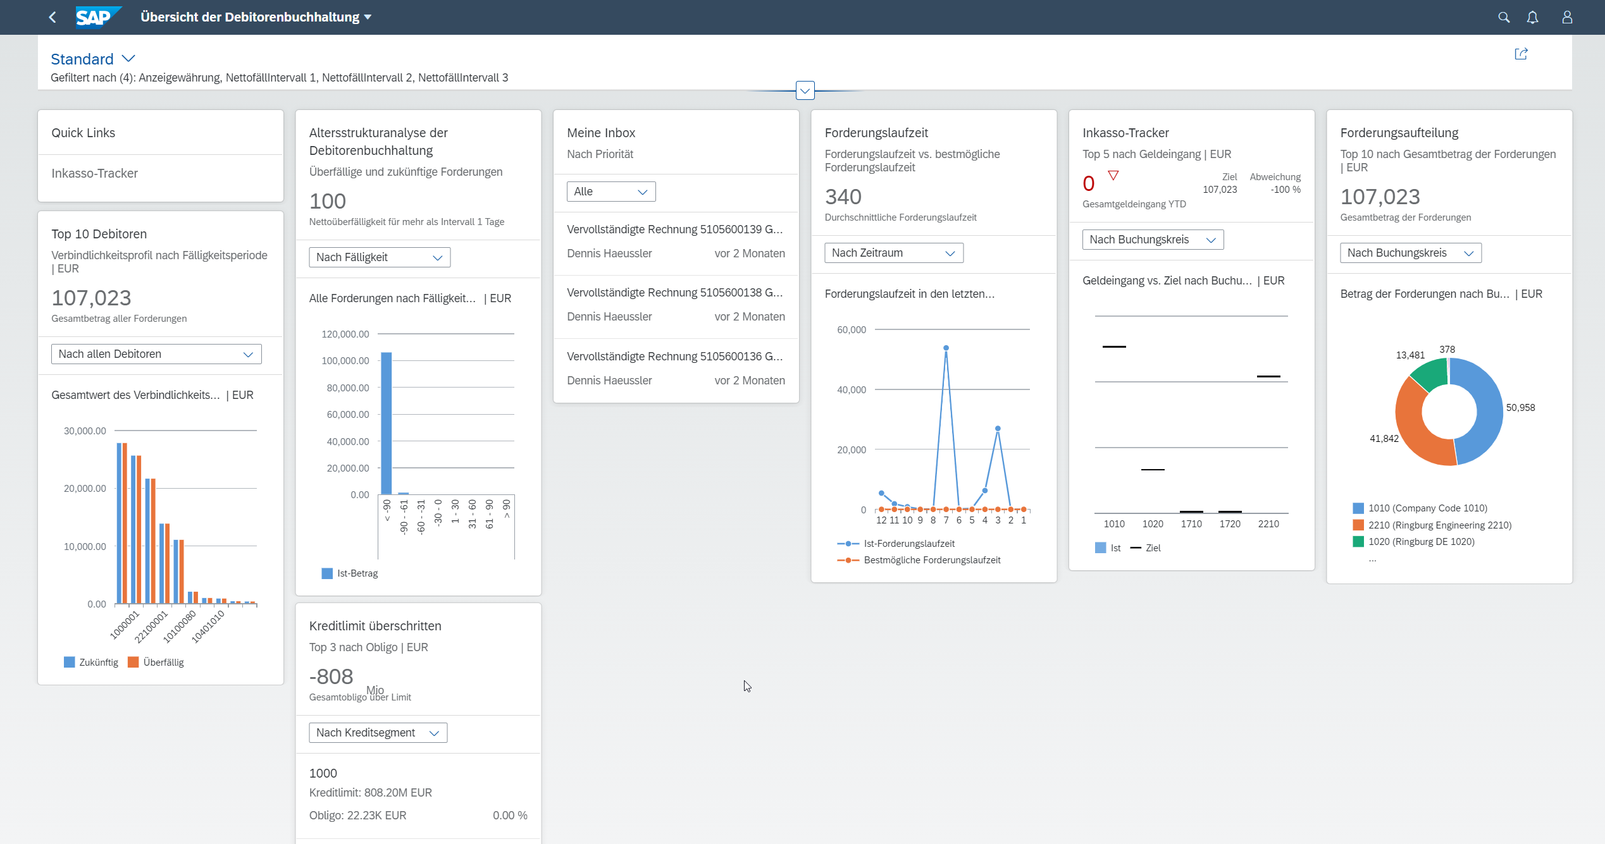
Task: Open the Nach Zeitraum dropdown
Action: 893,253
